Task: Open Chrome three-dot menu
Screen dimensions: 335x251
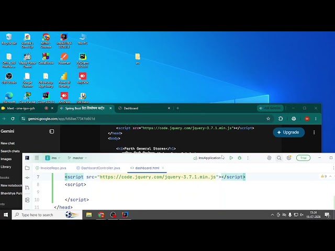Action: click(x=316, y=119)
